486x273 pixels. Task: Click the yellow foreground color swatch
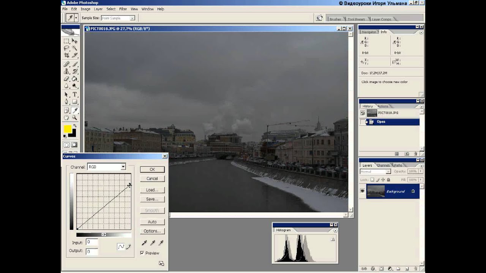[68, 129]
